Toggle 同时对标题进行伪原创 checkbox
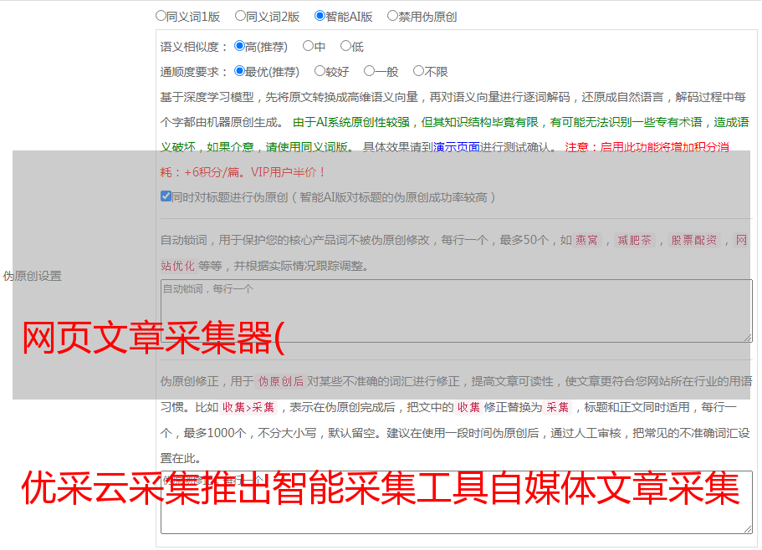 point(166,196)
